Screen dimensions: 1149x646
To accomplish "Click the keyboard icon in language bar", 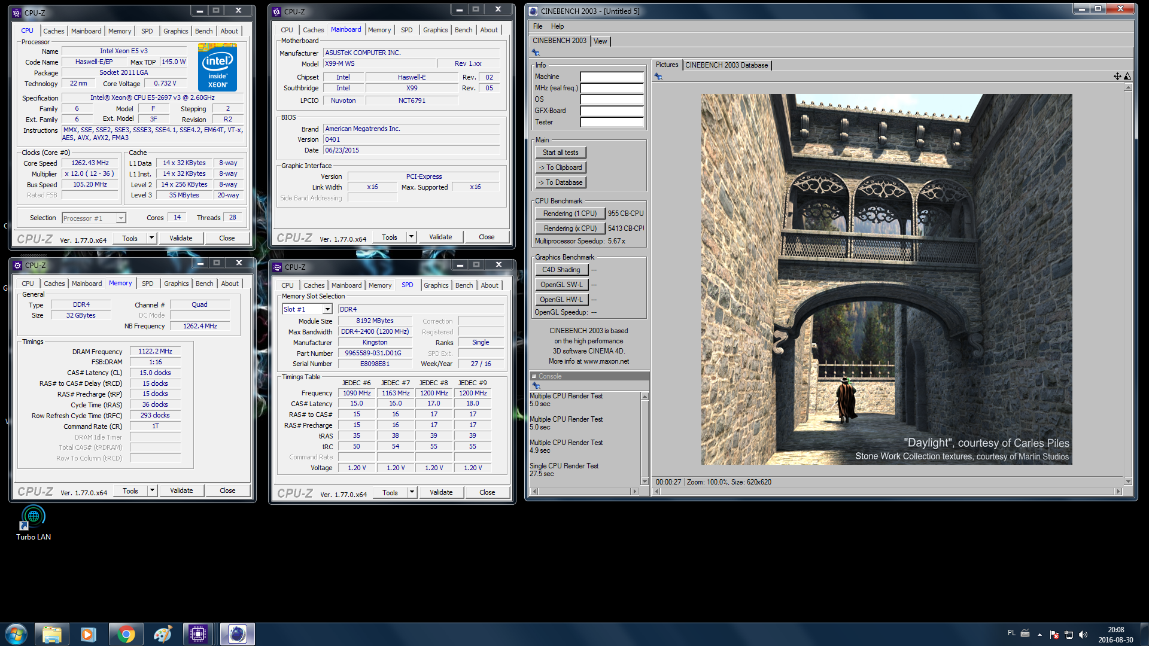I will pos(1025,633).
